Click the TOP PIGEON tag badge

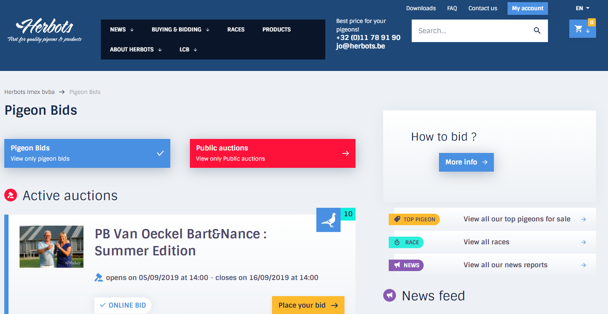coord(414,219)
